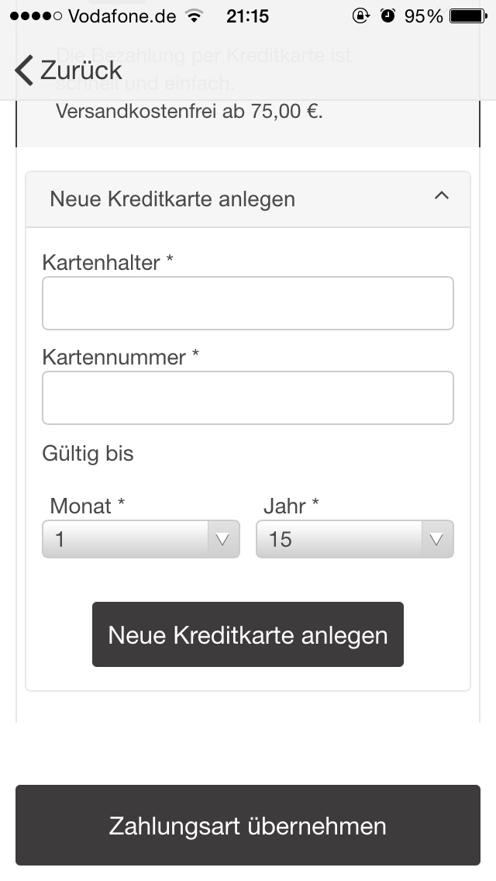Tap the 21:15 clock in status bar
The image size is (496, 881).
(x=247, y=16)
